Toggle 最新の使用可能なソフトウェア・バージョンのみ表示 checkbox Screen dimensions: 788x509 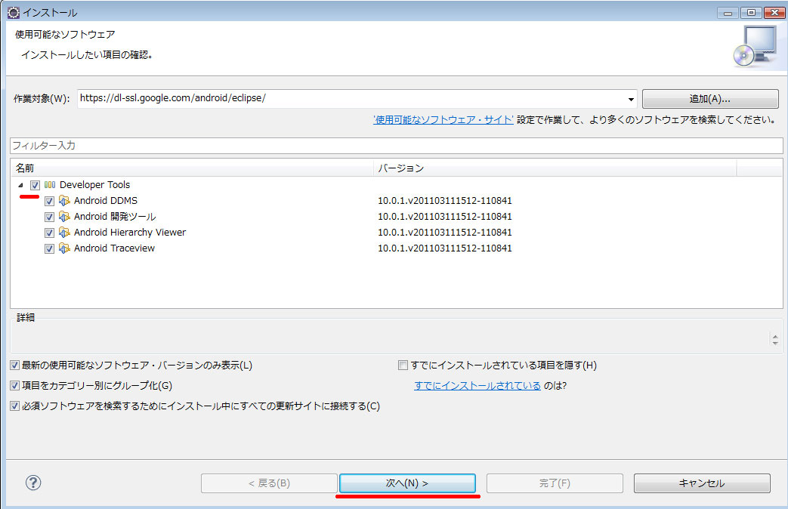(x=14, y=366)
